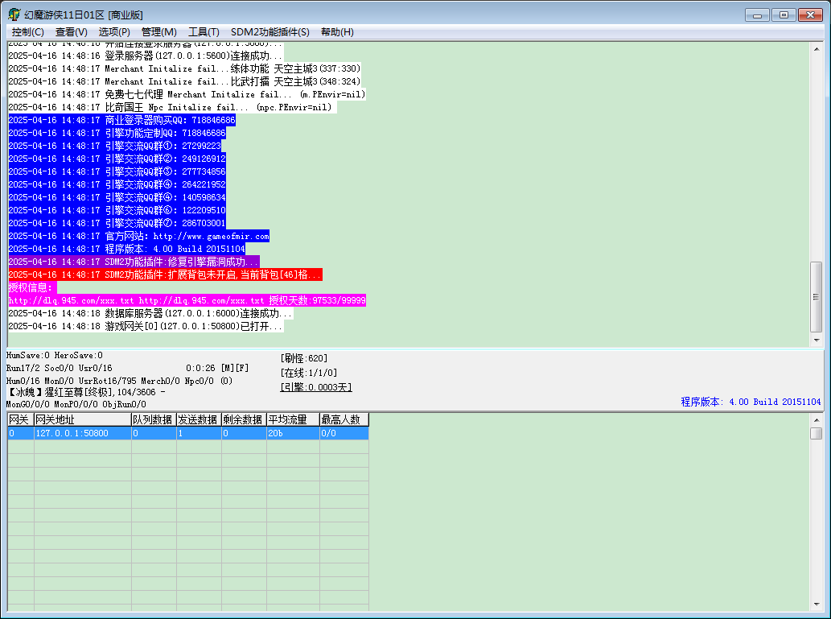Click the 0/0 max users cell

click(x=344, y=433)
